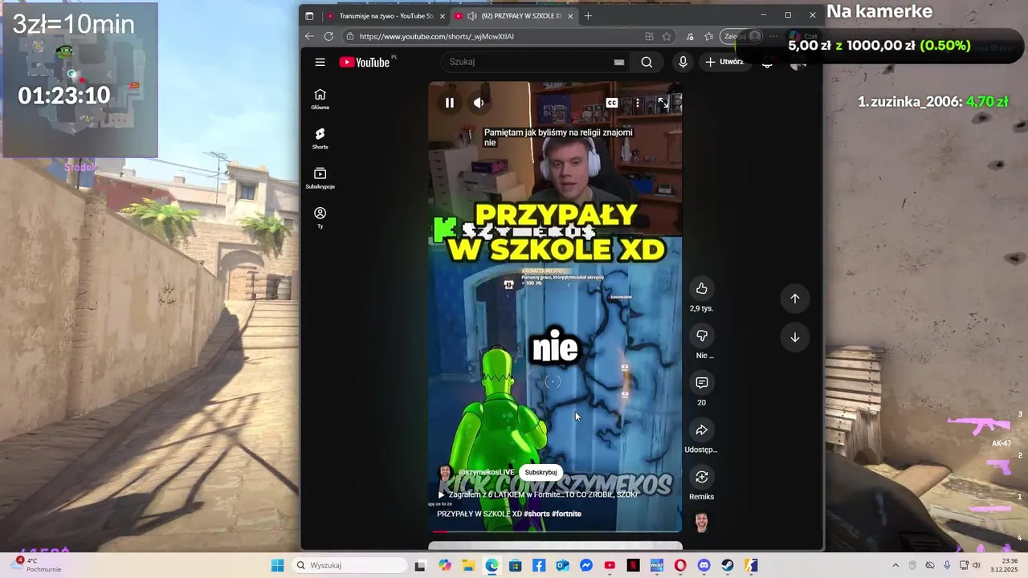Click the Zaloguj sign-in profile button
The height and width of the screenshot is (578, 1028).
[742, 36]
